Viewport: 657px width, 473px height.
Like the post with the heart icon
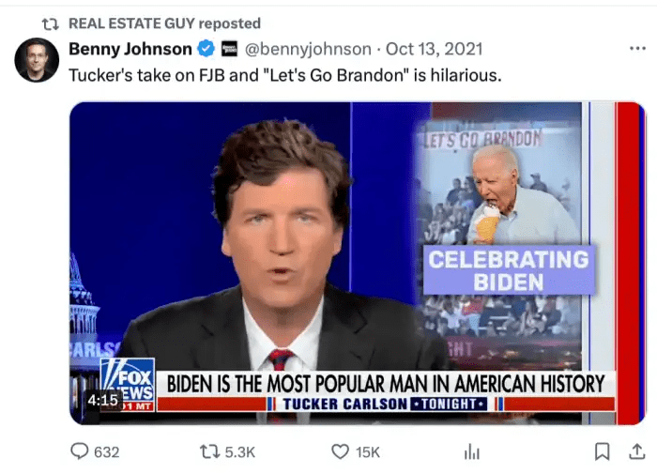[341, 451]
